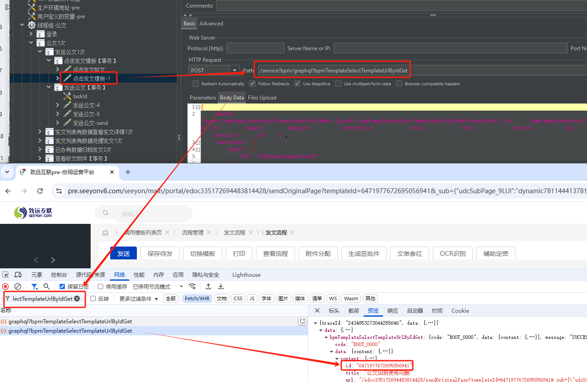Uncheck the 保留日志 checkbox

coord(62,286)
